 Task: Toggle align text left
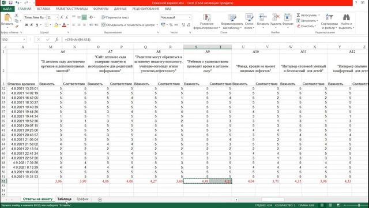74,25
